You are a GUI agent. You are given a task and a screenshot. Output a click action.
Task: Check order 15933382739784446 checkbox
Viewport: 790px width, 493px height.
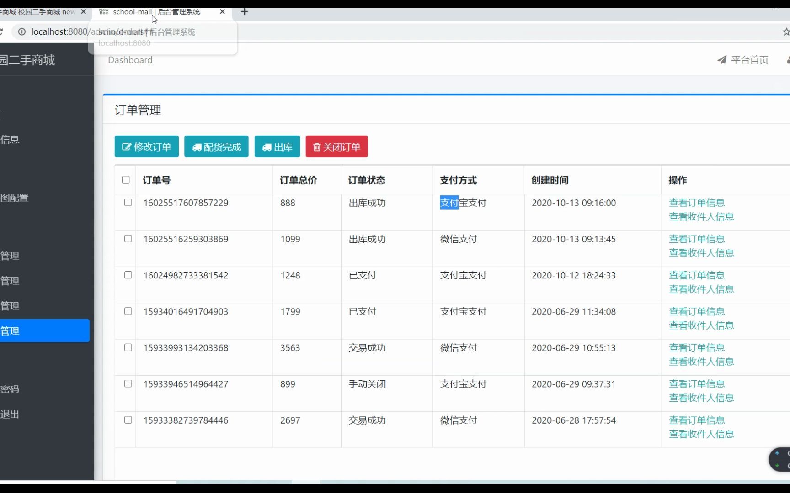click(x=128, y=420)
